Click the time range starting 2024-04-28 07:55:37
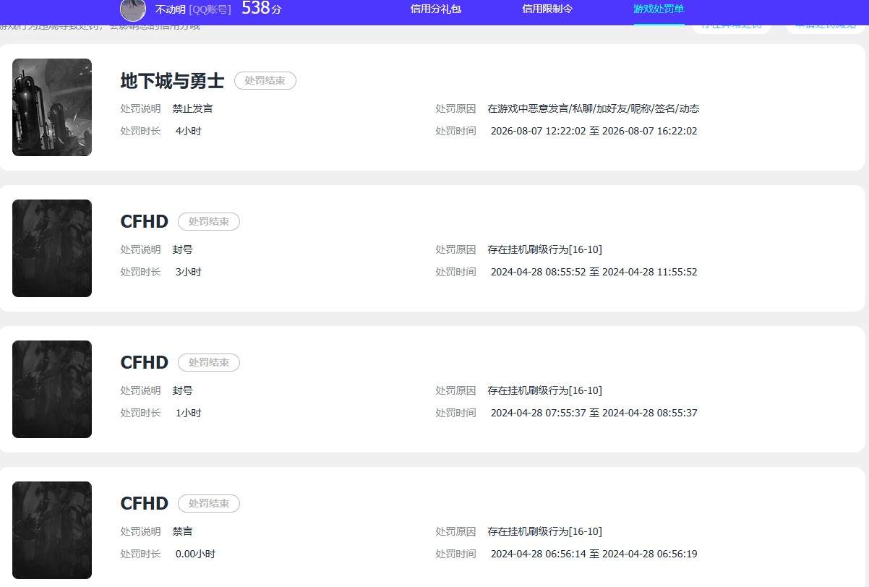This screenshot has width=869, height=587. click(x=594, y=414)
